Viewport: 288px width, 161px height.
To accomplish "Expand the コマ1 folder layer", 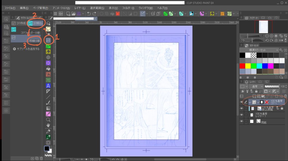I will tap(249, 102).
